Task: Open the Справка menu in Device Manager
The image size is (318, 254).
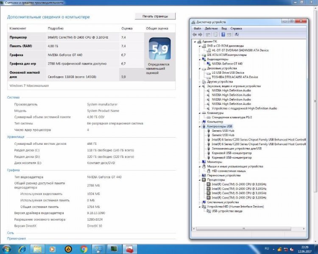Action: (236, 28)
